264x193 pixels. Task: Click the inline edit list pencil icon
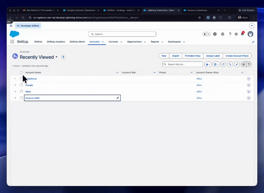(237, 64)
